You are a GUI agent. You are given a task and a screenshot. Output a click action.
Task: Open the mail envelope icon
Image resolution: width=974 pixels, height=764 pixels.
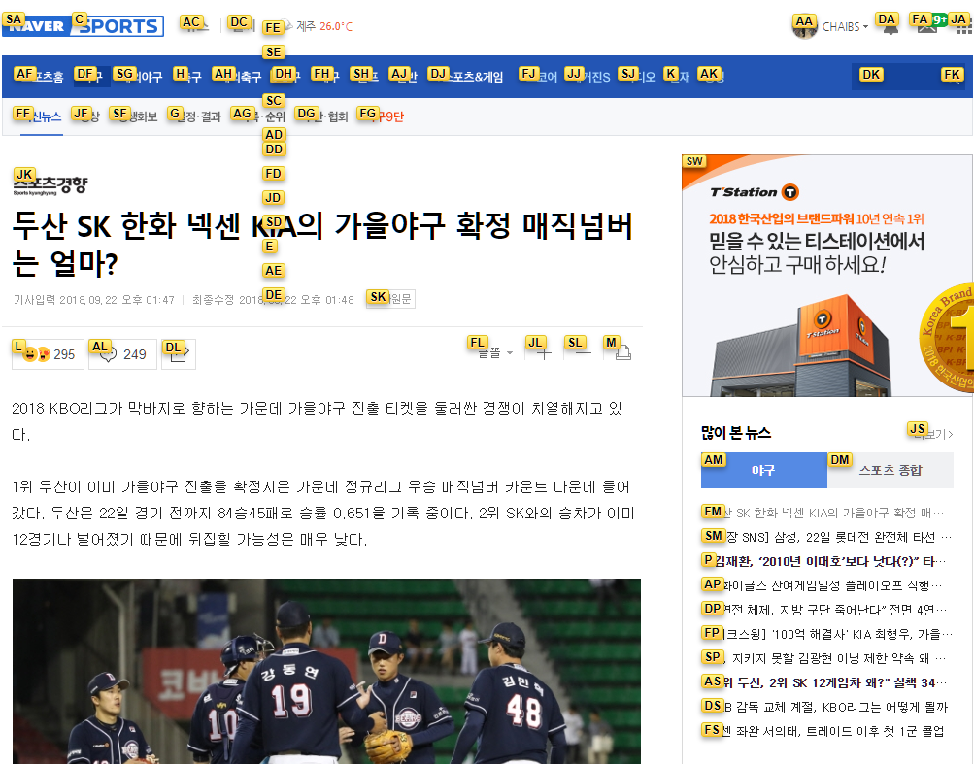(926, 27)
